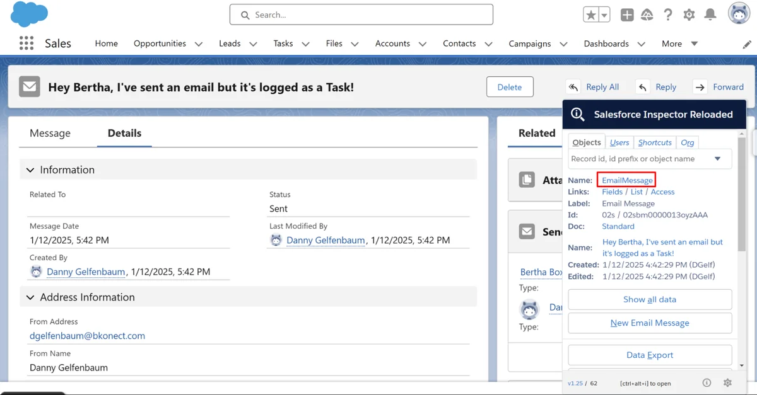Viewport: 757px width, 395px height.
Task: Click the New Email Message button
Action: [650, 323]
